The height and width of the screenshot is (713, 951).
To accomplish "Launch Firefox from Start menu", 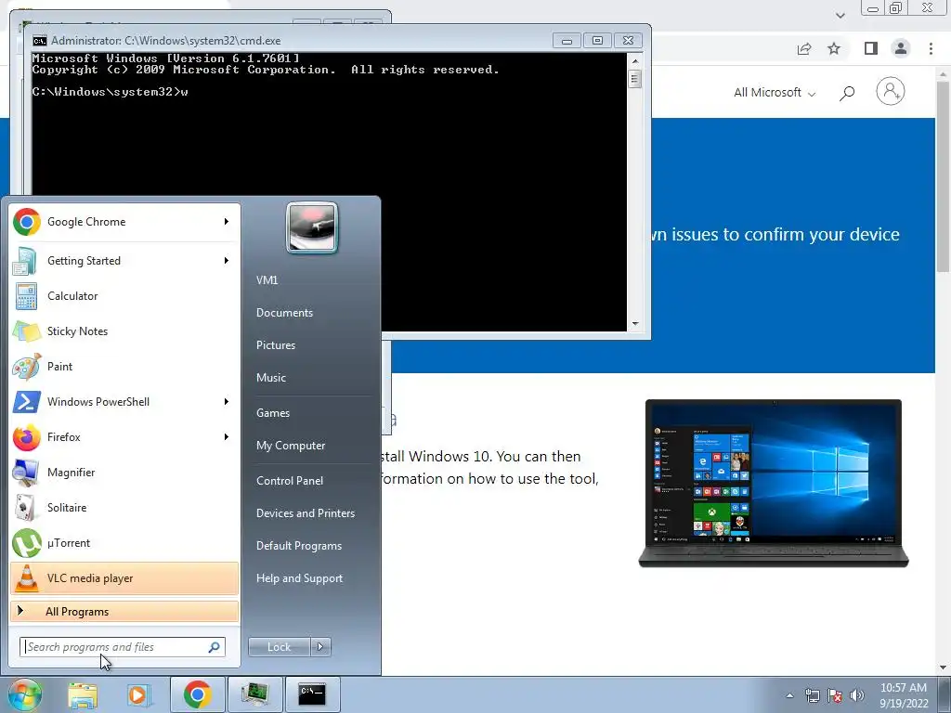I will [124, 436].
